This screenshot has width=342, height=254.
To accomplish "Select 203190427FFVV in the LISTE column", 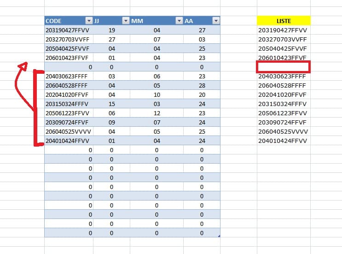I will tap(283, 30).
